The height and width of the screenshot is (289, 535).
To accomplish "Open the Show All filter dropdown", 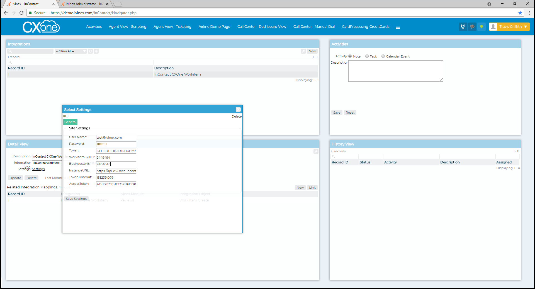I will (71, 51).
